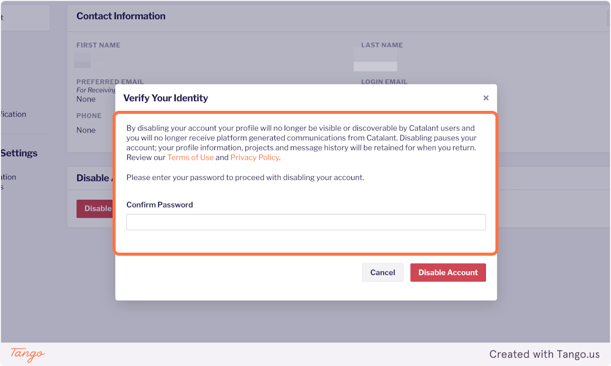Click the Login Email label
The width and height of the screenshot is (611, 366).
384,82
